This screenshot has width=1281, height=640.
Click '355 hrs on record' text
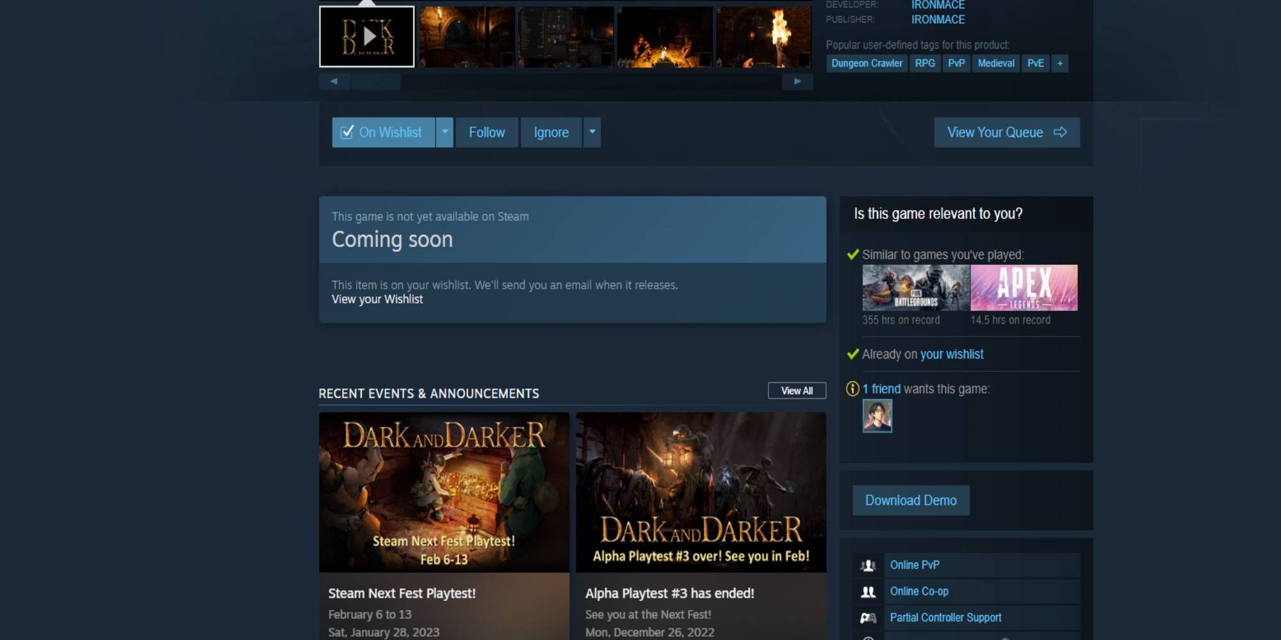tap(901, 320)
